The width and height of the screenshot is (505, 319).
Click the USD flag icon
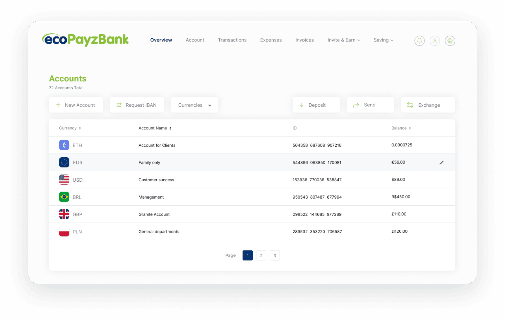64,180
